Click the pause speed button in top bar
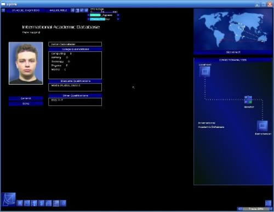Image resolution: width=274 pixels, height=212 pixels. tap(73, 10)
